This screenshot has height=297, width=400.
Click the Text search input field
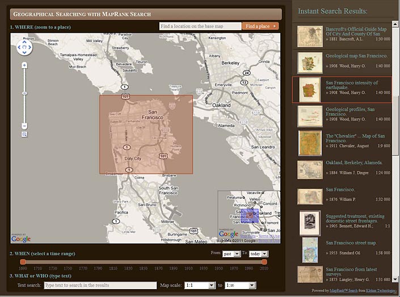(x=100, y=285)
